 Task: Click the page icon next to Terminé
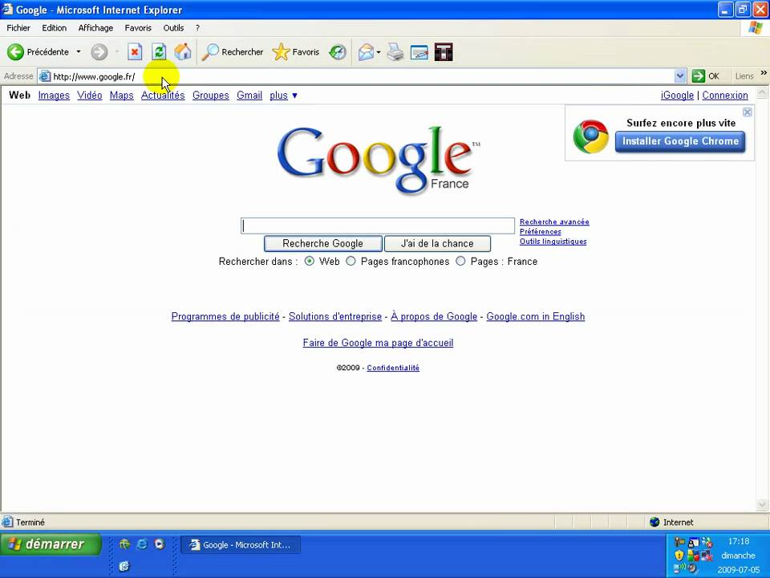(7, 522)
